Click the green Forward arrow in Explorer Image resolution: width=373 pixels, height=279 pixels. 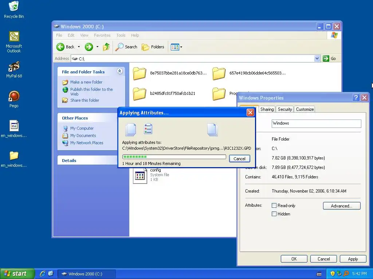click(x=89, y=47)
